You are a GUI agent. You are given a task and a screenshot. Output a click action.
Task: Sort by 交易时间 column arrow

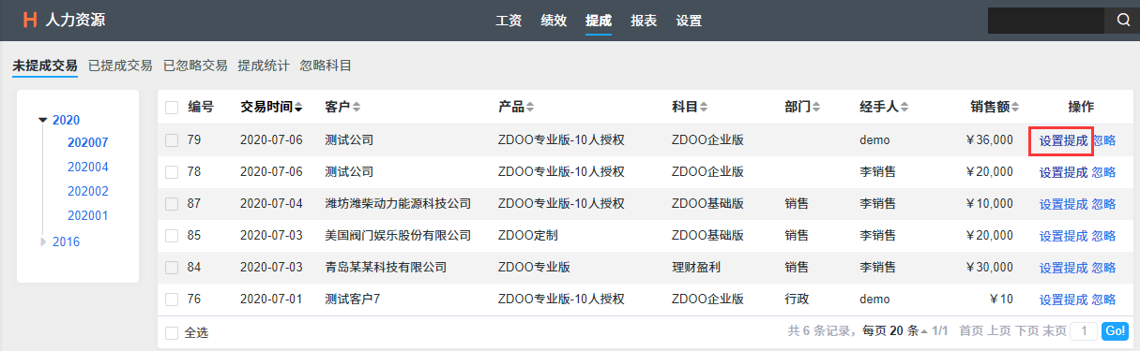pyautogui.click(x=298, y=108)
